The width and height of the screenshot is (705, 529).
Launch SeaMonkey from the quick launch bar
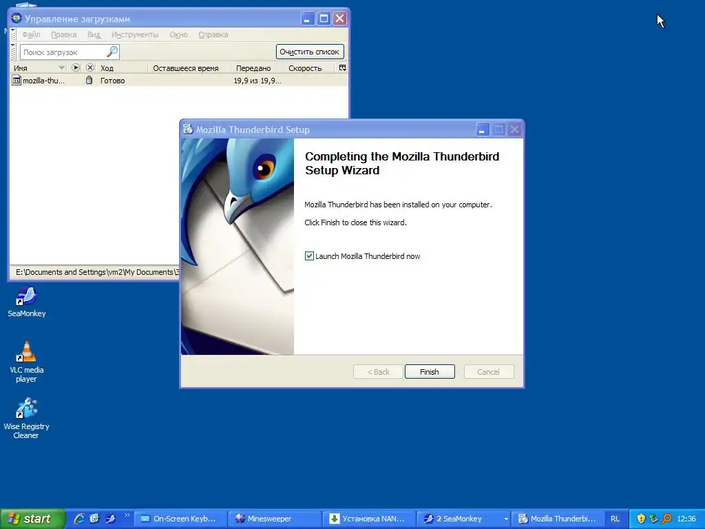[111, 519]
